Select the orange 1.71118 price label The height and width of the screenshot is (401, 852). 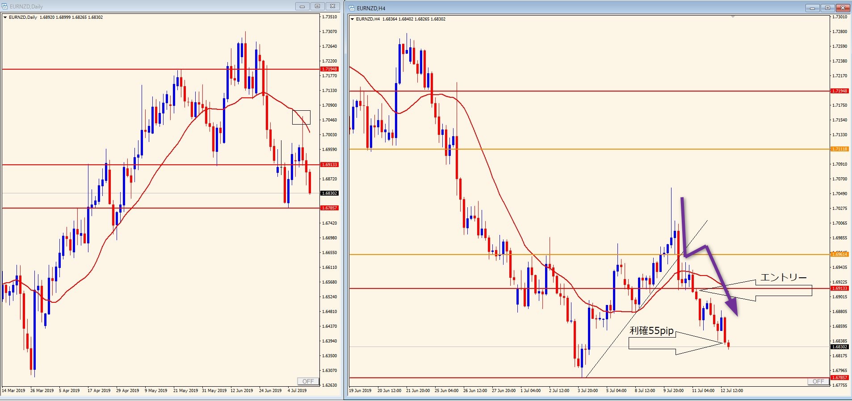pos(839,149)
